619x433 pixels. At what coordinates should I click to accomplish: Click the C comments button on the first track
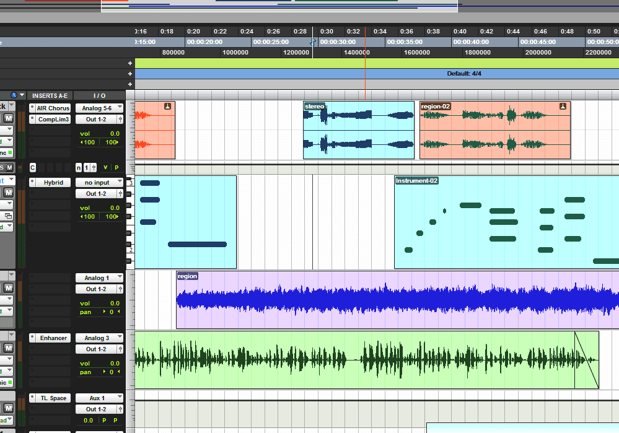coord(32,168)
